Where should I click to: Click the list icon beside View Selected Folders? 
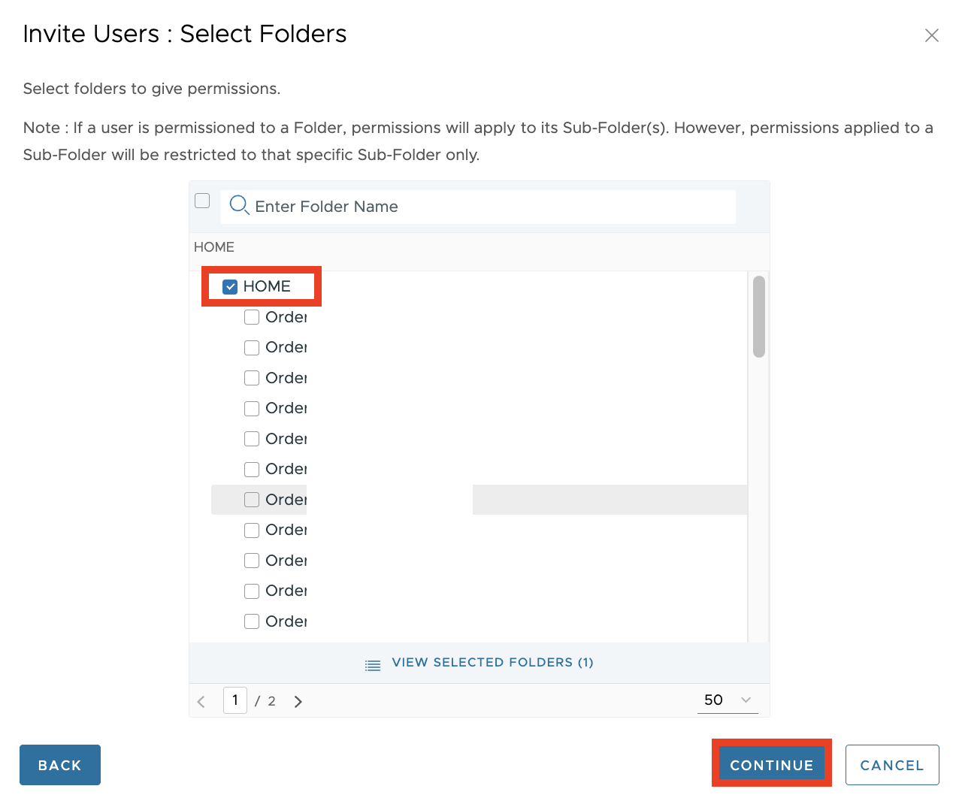(x=373, y=664)
